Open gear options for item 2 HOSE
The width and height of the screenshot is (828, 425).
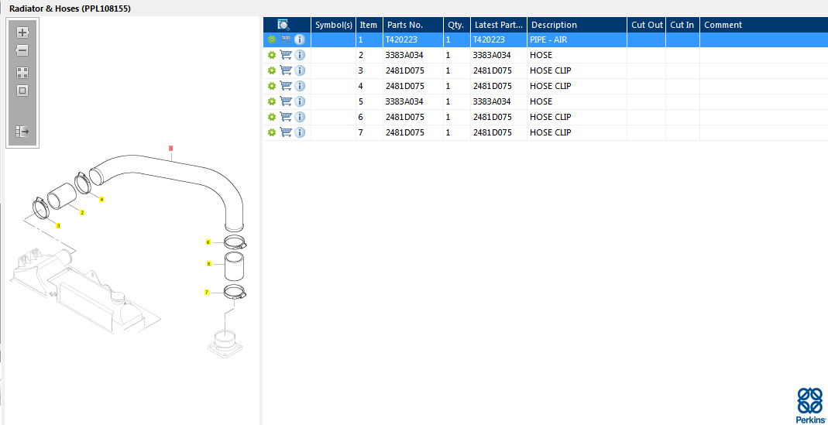271,55
